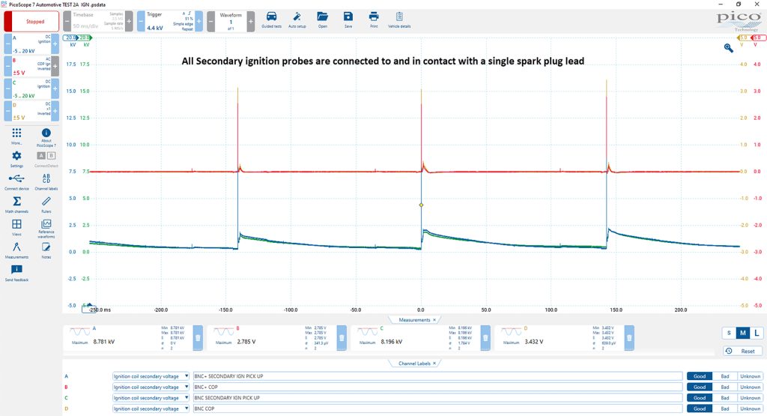Set channel D status to Unknown
Viewport: 767px width, 416px height.
750,409
